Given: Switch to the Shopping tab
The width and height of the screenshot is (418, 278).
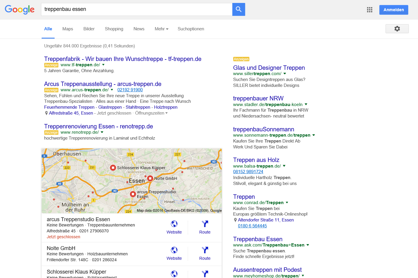Looking at the screenshot, I should tap(114, 29).
